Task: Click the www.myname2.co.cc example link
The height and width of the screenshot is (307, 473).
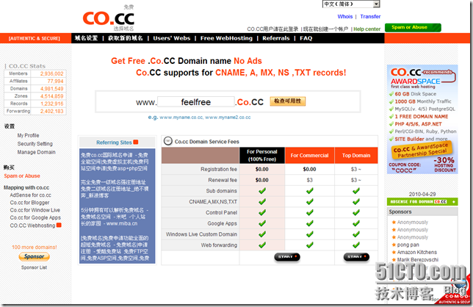Action: [228, 118]
